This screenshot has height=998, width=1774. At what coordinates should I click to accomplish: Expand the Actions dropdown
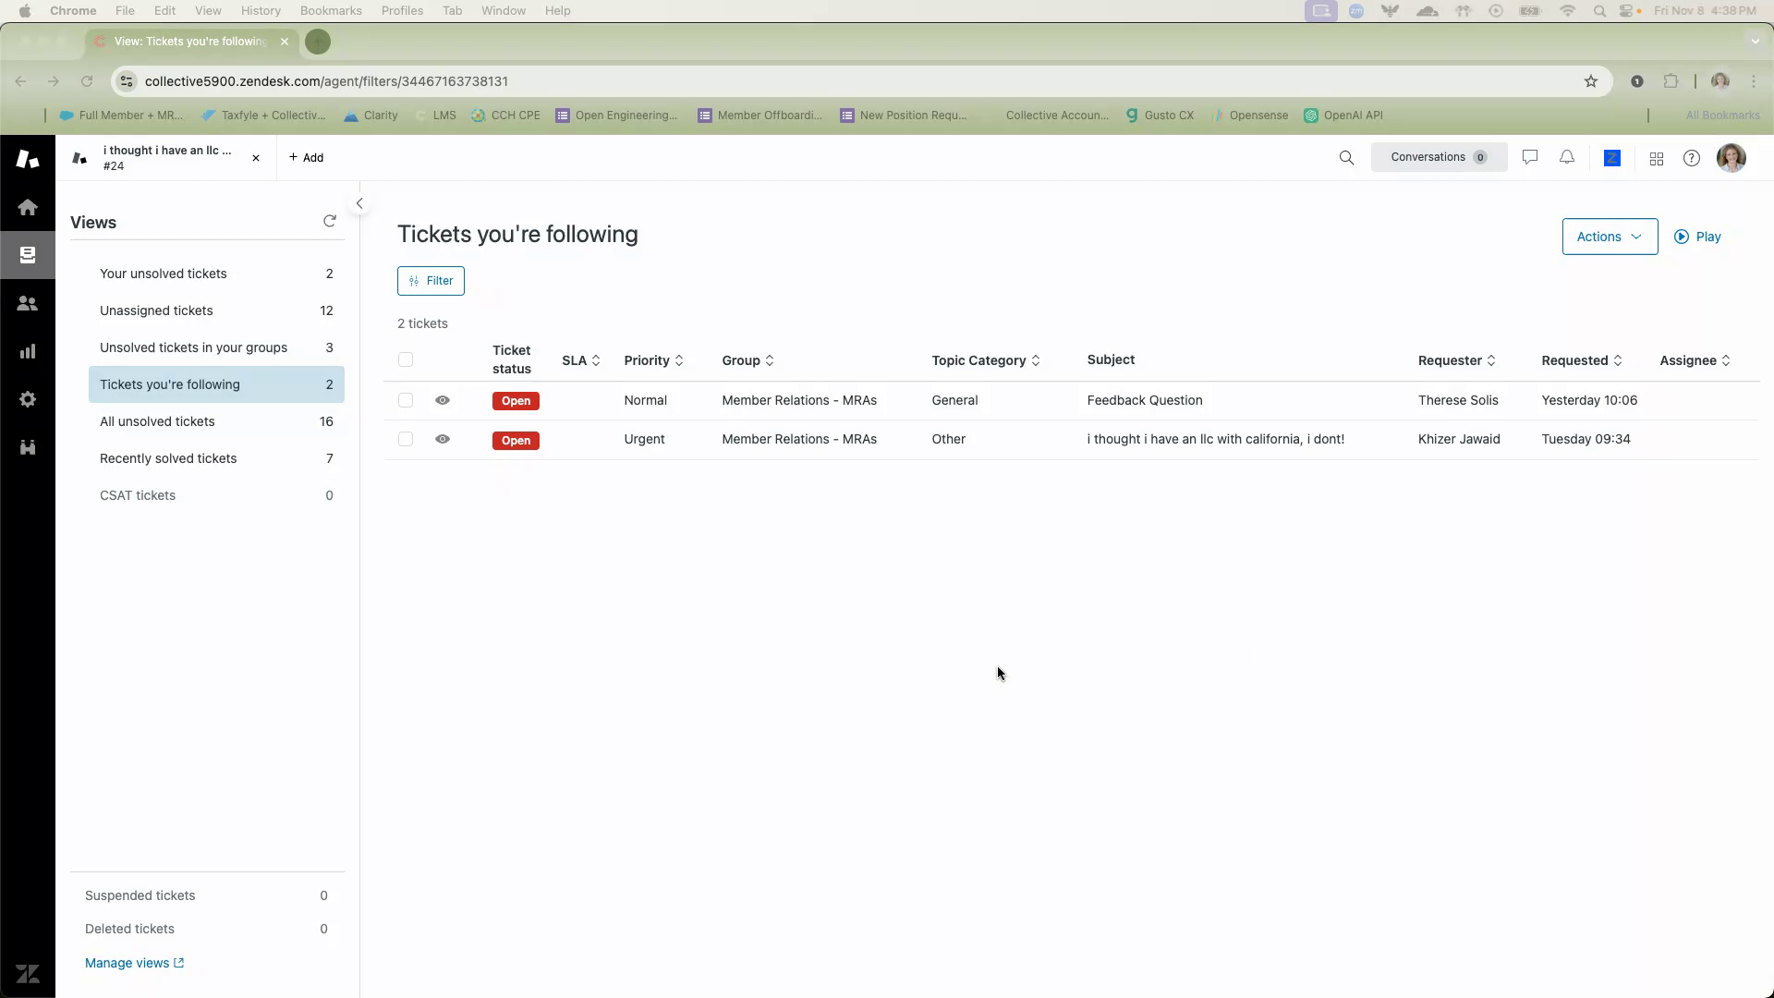1610,237
